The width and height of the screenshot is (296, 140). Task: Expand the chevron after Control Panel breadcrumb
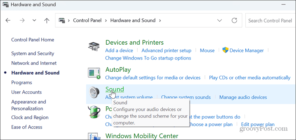pos(106,20)
